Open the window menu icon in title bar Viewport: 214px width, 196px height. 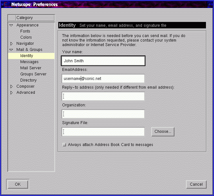[x=5, y=5]
